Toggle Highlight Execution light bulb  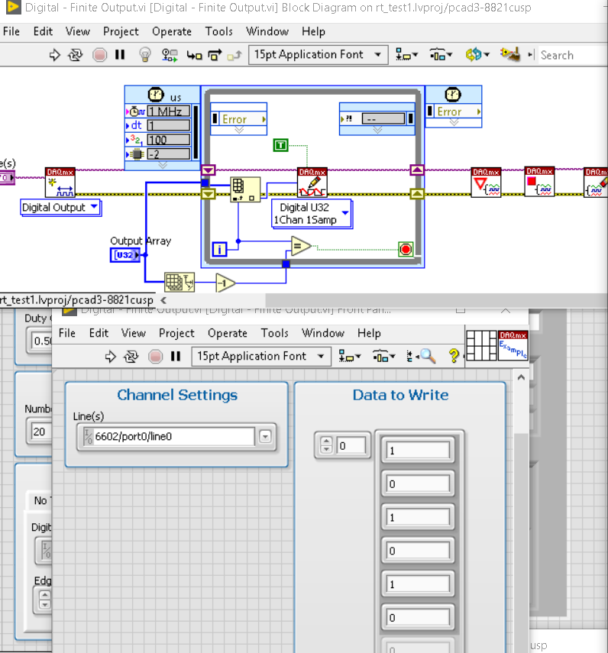pyautogui.click(x=144, y=55)
